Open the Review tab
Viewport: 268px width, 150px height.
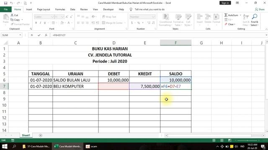(84, 9)
